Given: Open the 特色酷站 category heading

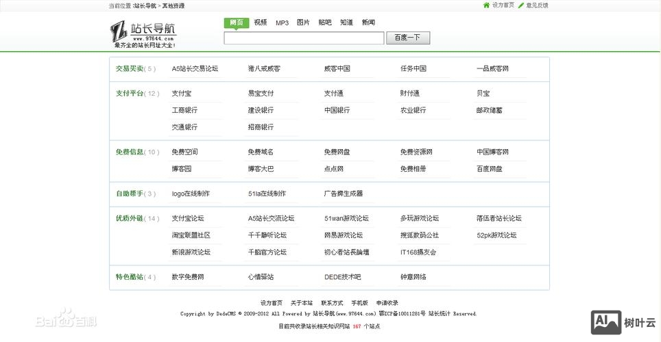Looking at the screenshot, I should pos(130,277).
